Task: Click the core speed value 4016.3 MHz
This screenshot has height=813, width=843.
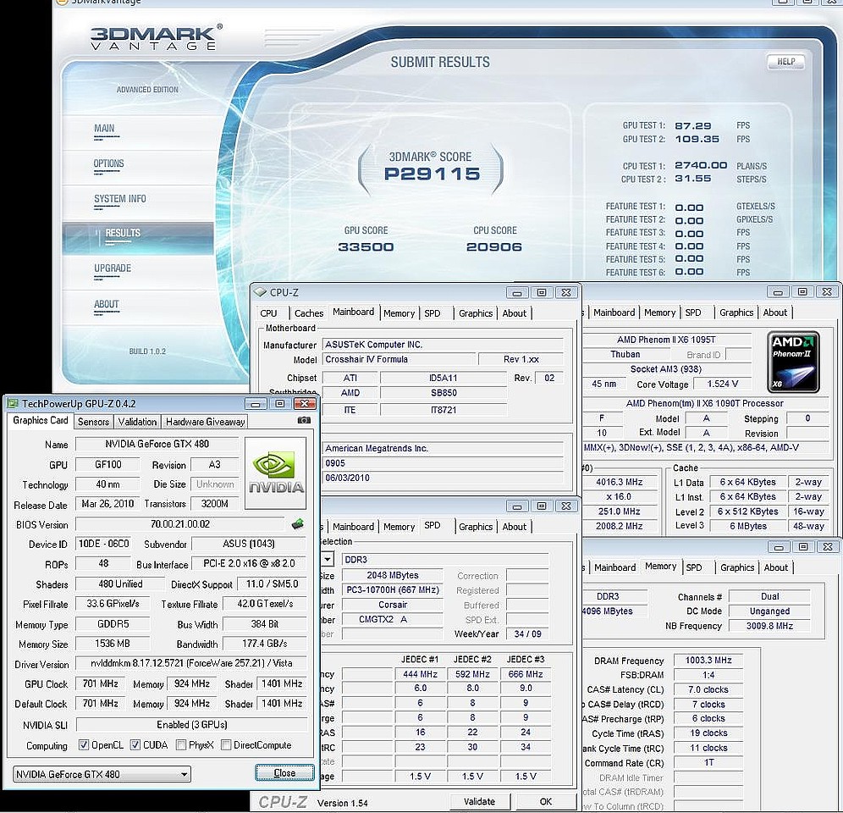Action: 619,482
